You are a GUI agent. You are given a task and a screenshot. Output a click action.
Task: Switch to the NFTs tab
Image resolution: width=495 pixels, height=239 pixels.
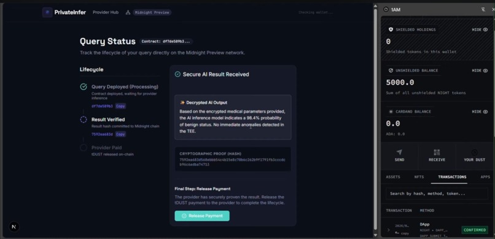point(419,177)
